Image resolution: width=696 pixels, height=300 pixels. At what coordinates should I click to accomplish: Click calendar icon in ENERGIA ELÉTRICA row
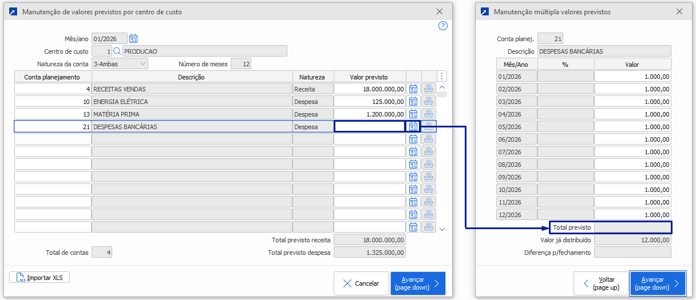[x=414, y=102]
